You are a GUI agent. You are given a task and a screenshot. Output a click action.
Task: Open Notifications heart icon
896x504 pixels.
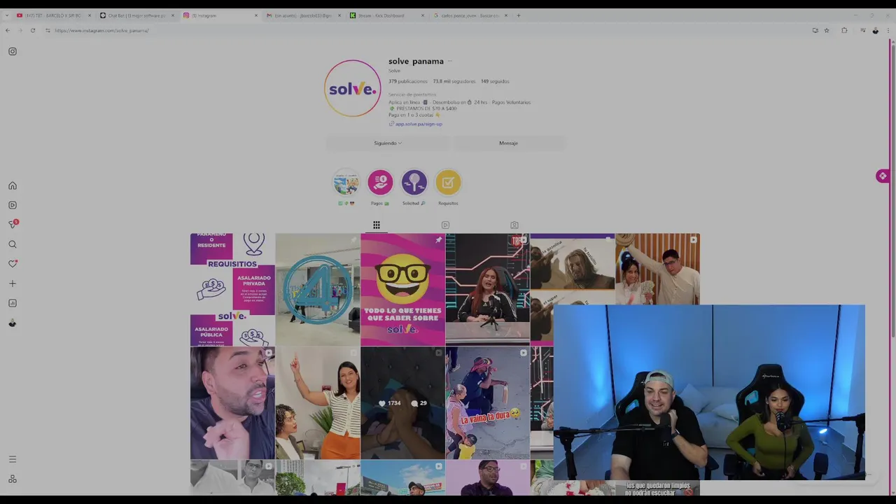[13, 264]
